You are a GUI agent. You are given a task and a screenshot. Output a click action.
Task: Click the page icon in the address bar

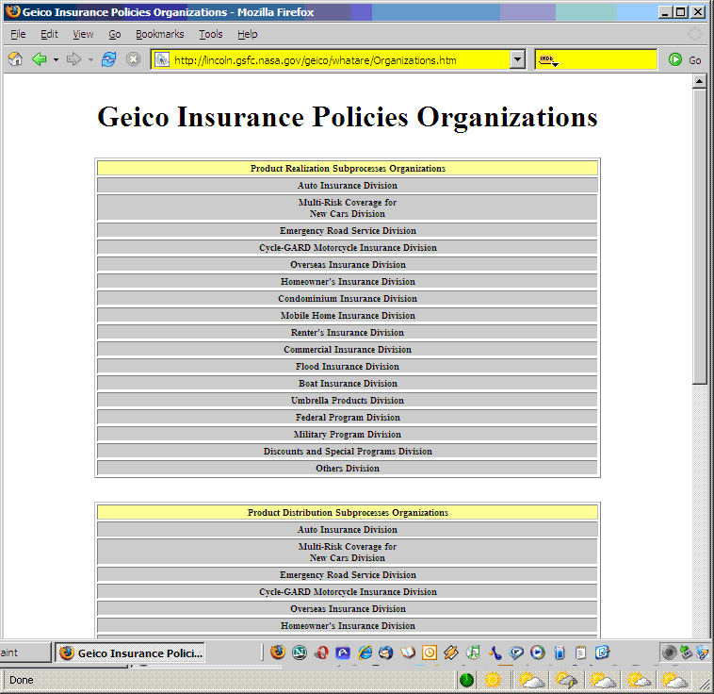[x=162, y=59]
